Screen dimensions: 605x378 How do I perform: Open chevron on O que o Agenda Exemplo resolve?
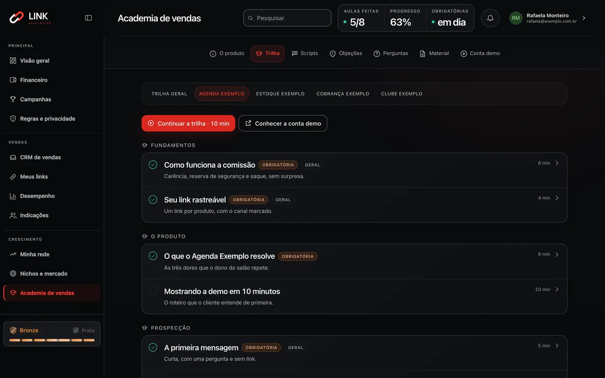pyautogui.click(x=557, y=254)
